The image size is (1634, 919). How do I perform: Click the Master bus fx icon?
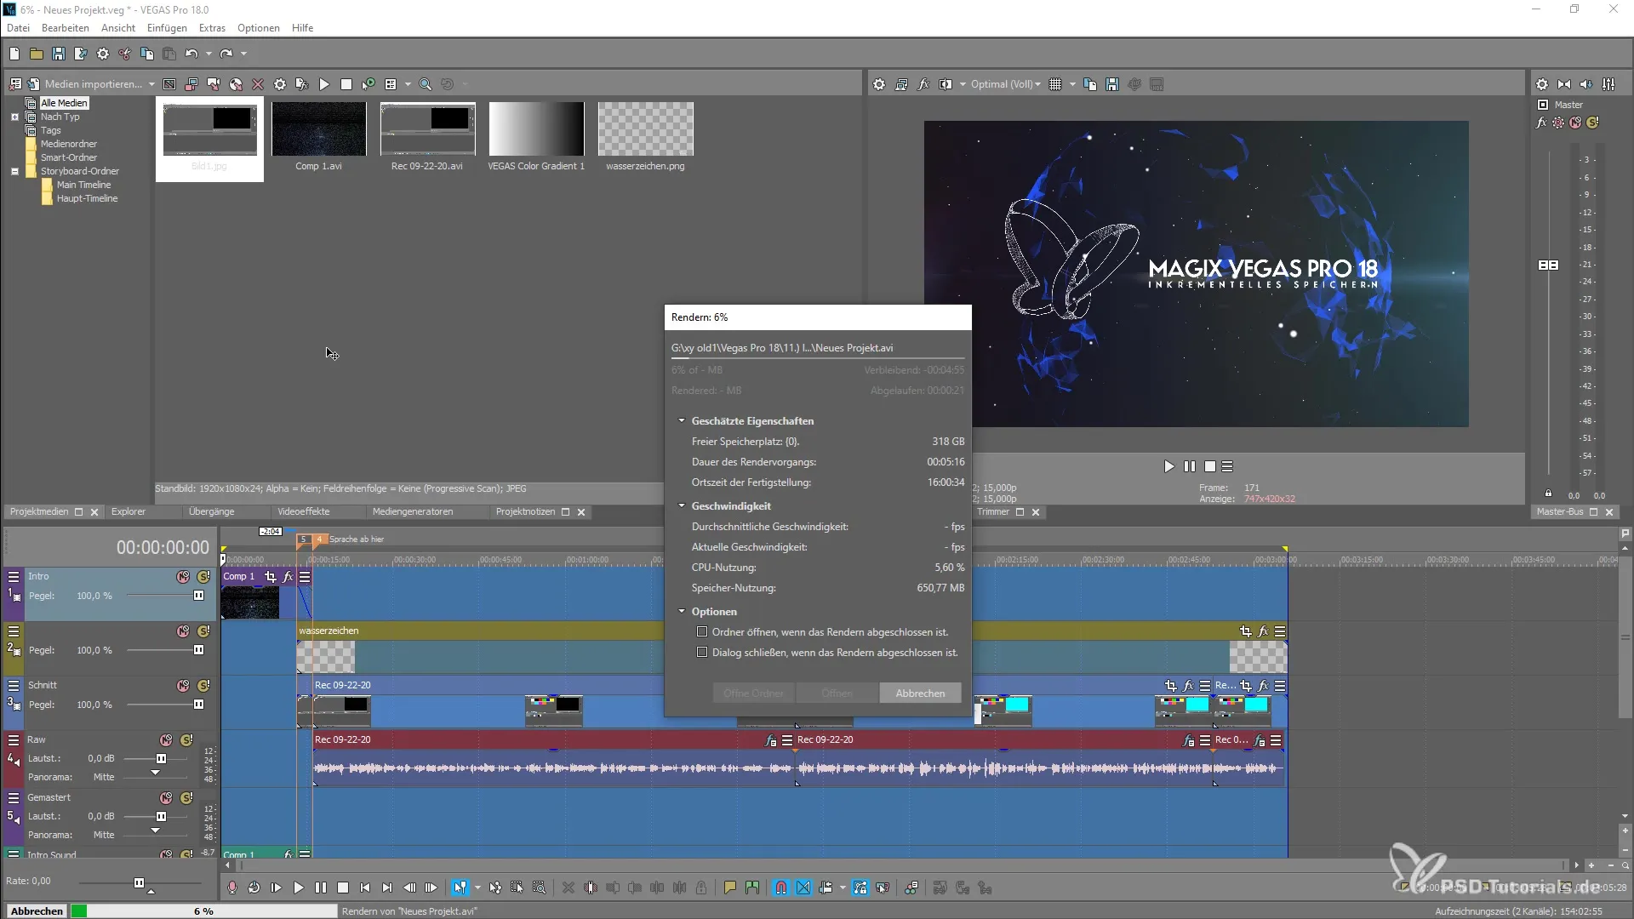1541,123
